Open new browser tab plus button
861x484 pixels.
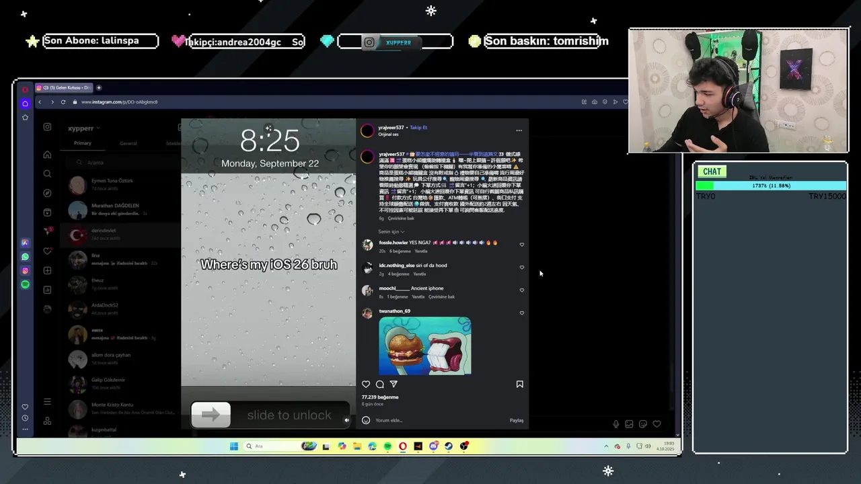click(x=99, y=87)
